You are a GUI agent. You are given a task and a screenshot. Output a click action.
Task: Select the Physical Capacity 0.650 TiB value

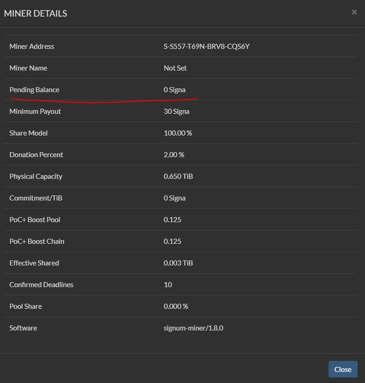coord(178,177)
